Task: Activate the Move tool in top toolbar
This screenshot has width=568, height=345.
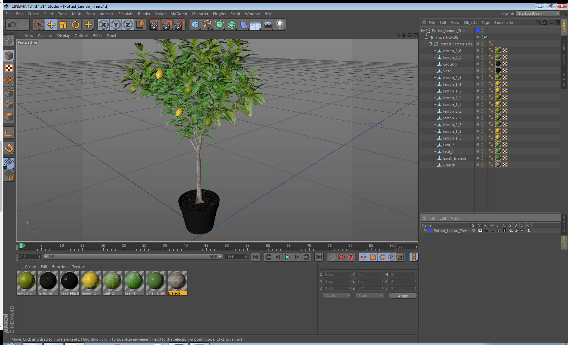Action: click(51, 25)
